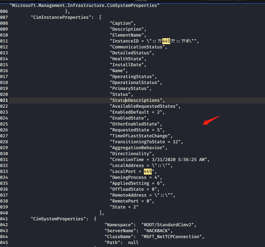Click the "CimInstanceProperties" key
Screen dimensions: 265x247
coord(61,17)
